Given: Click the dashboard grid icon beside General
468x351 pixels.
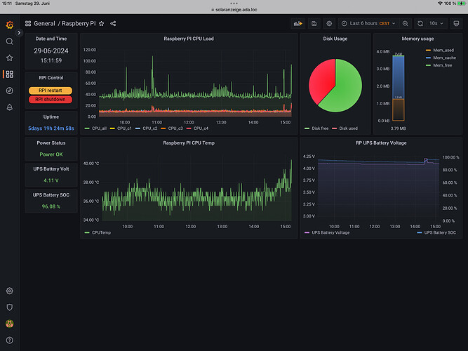Looking at the screenshot, I should click(x=28, y=23).
